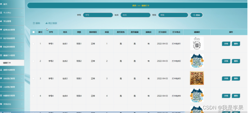The height and width of the screenshot is (113, 248).
Task: Click the 学号 search input field
Action: (x=98, y=15)
